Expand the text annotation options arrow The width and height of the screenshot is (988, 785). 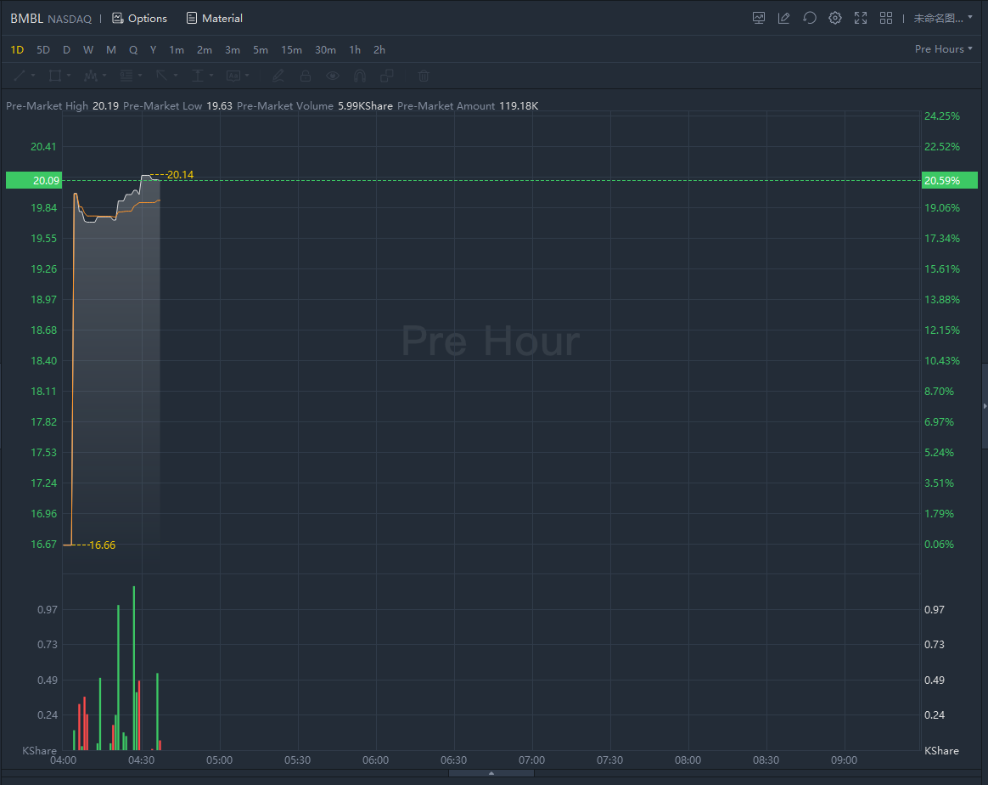pyautogui.click(x=247, y=76)
